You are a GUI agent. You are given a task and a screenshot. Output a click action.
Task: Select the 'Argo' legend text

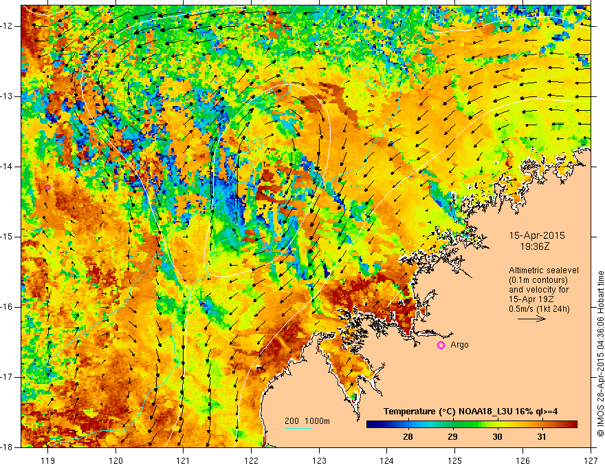(459, 345)
